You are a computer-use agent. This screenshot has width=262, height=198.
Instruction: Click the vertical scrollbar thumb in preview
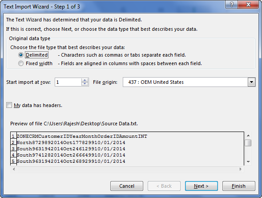tap(248, 143)
